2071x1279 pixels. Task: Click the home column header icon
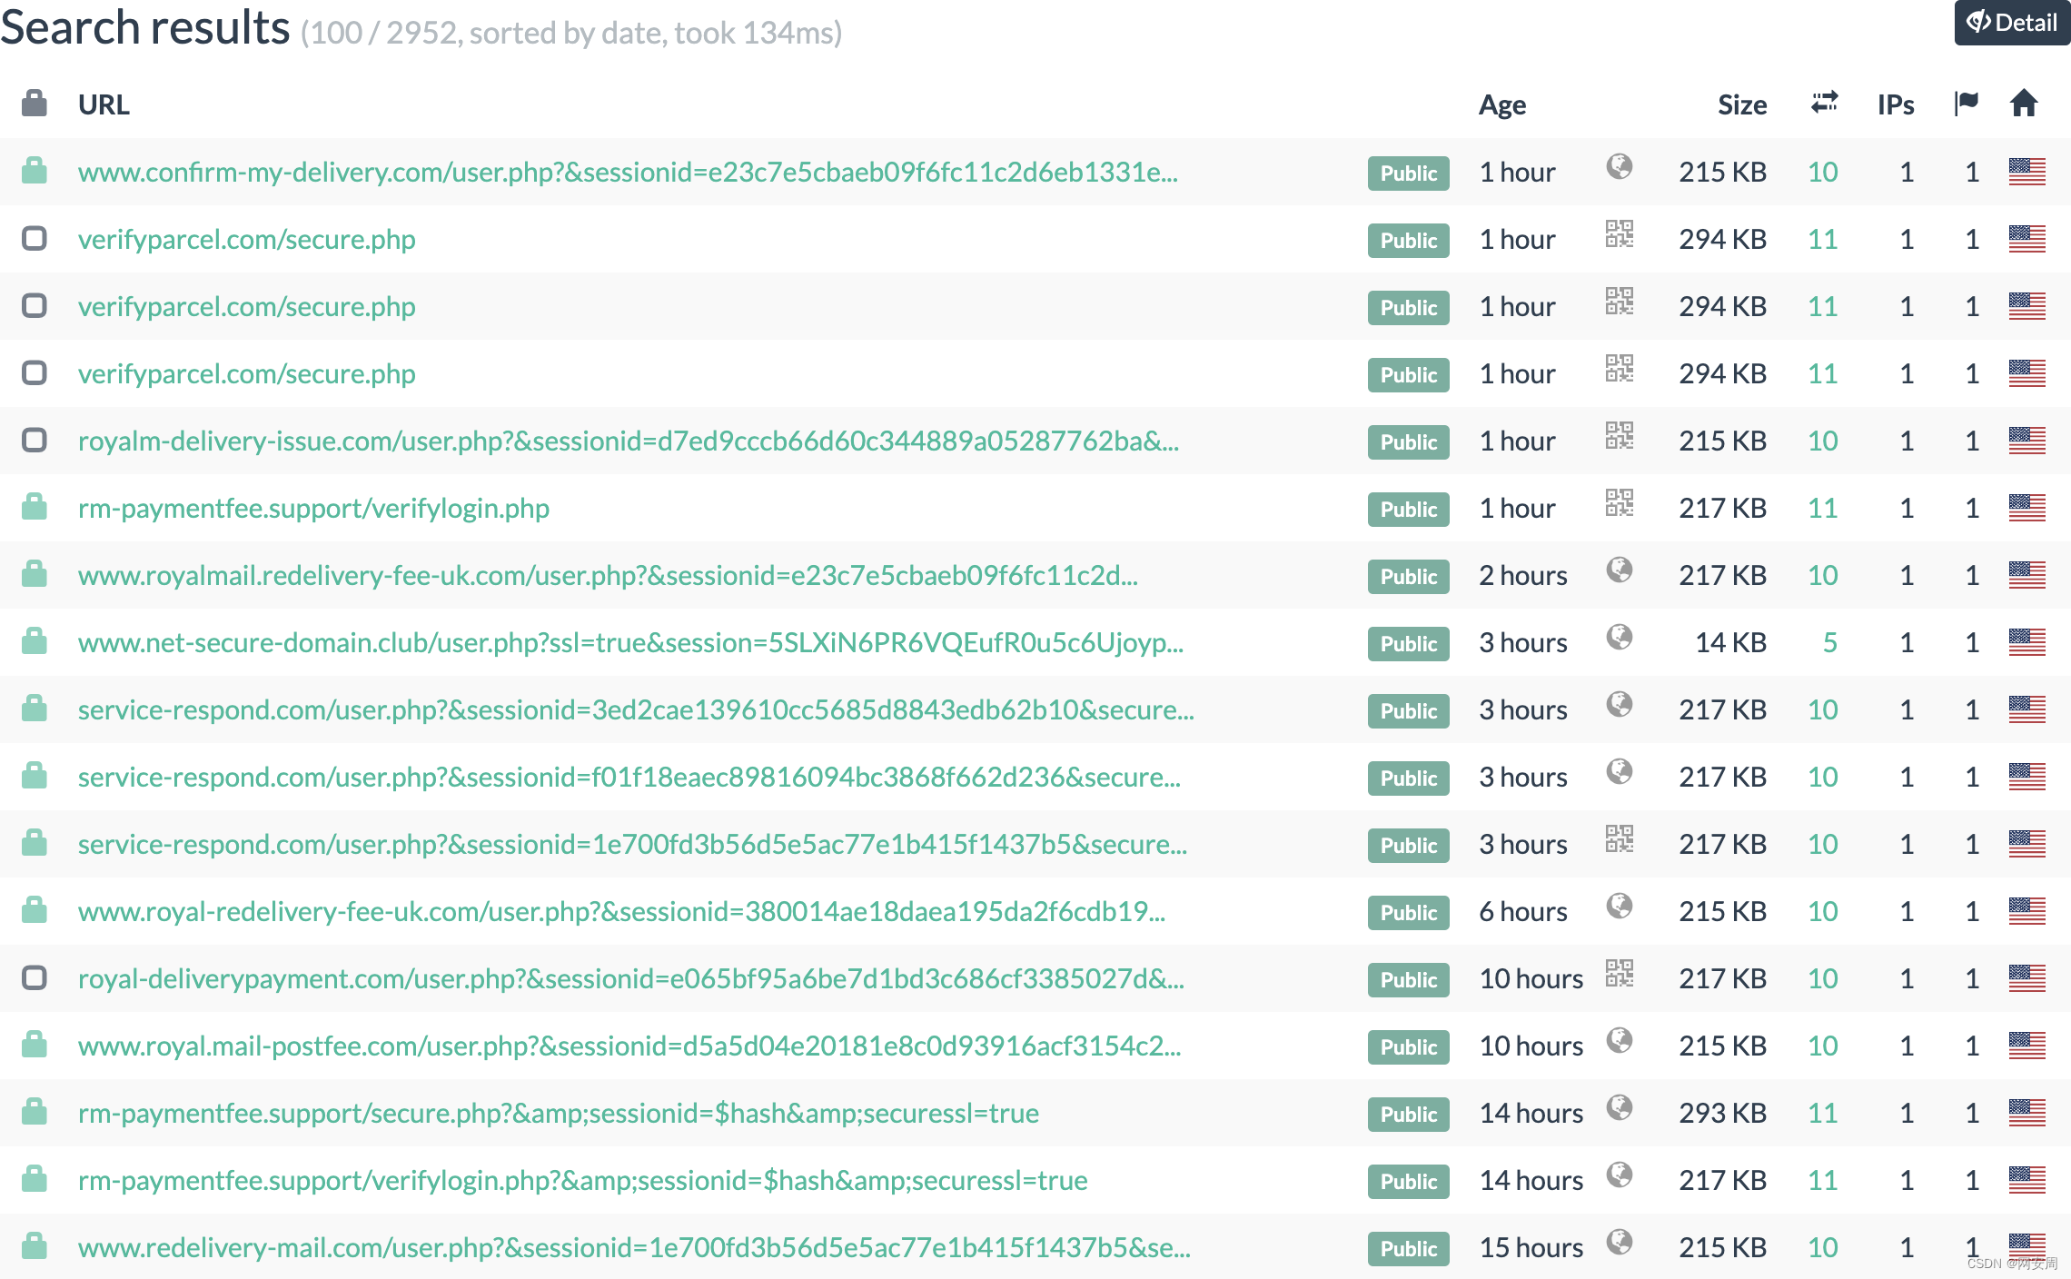2024,104
